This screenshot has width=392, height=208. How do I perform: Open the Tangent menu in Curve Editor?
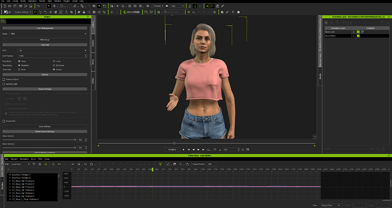click(14, 159)
